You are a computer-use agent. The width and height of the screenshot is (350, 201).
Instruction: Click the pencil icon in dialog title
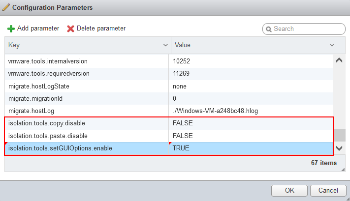(6, 7)
